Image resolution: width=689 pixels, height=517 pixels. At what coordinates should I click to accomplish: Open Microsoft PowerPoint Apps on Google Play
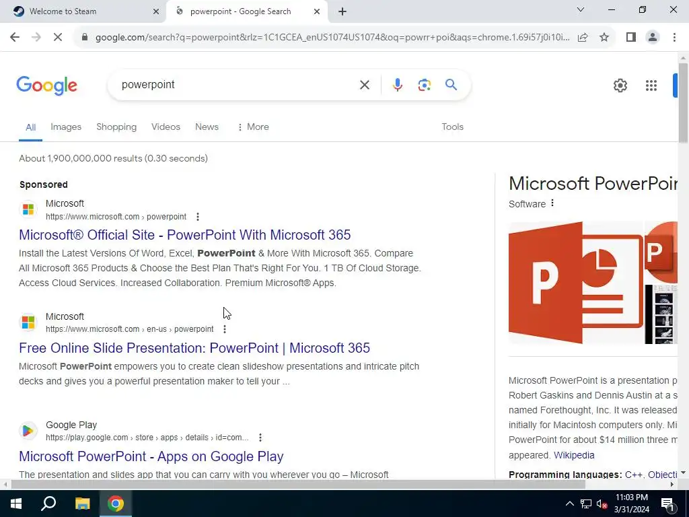(x=151, y=456)
